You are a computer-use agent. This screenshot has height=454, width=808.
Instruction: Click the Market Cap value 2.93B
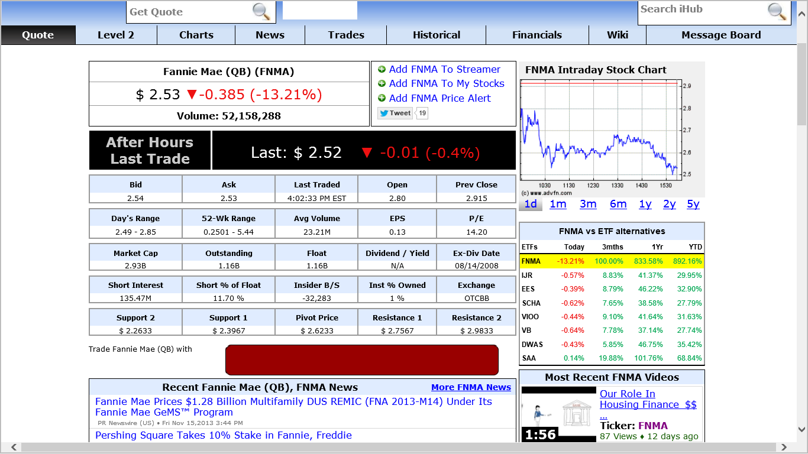tap(135, 266)
